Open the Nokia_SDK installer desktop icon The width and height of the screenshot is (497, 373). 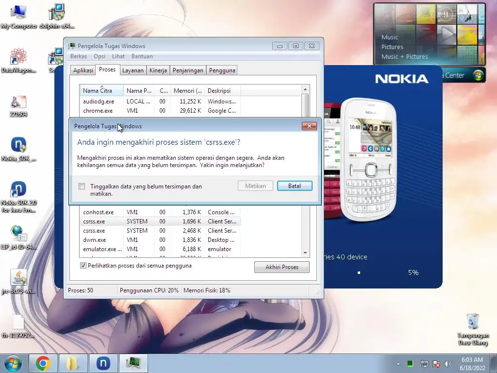[18, 149]
